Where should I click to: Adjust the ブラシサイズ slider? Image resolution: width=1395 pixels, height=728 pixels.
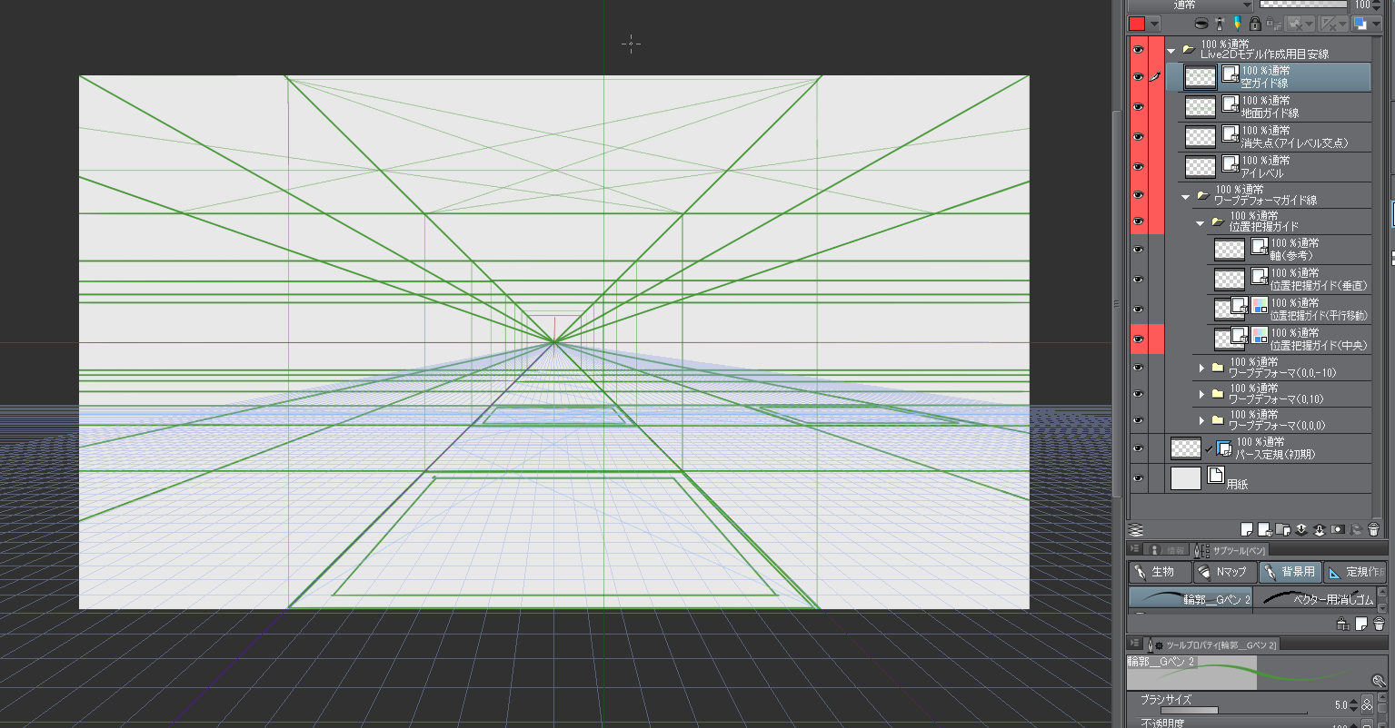(x=1234, y=711)
